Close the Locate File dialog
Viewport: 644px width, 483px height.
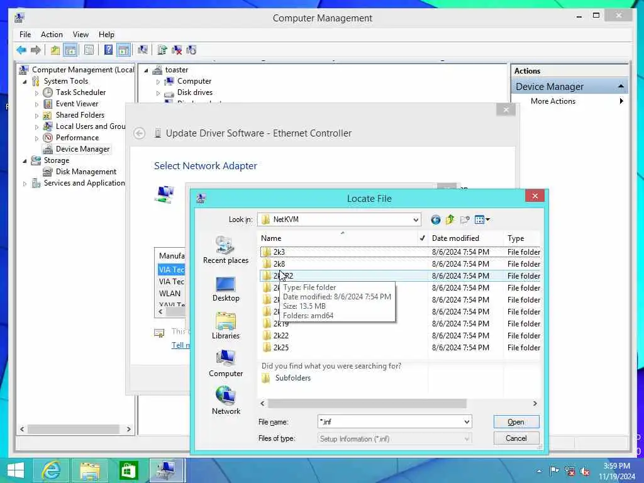pos(535,196)
